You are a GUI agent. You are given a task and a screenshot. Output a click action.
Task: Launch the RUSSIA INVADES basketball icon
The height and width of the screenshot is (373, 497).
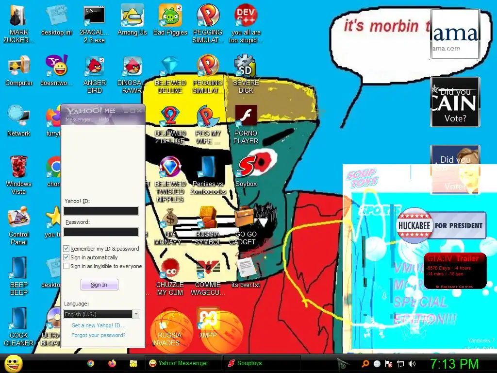click(170, 327)
